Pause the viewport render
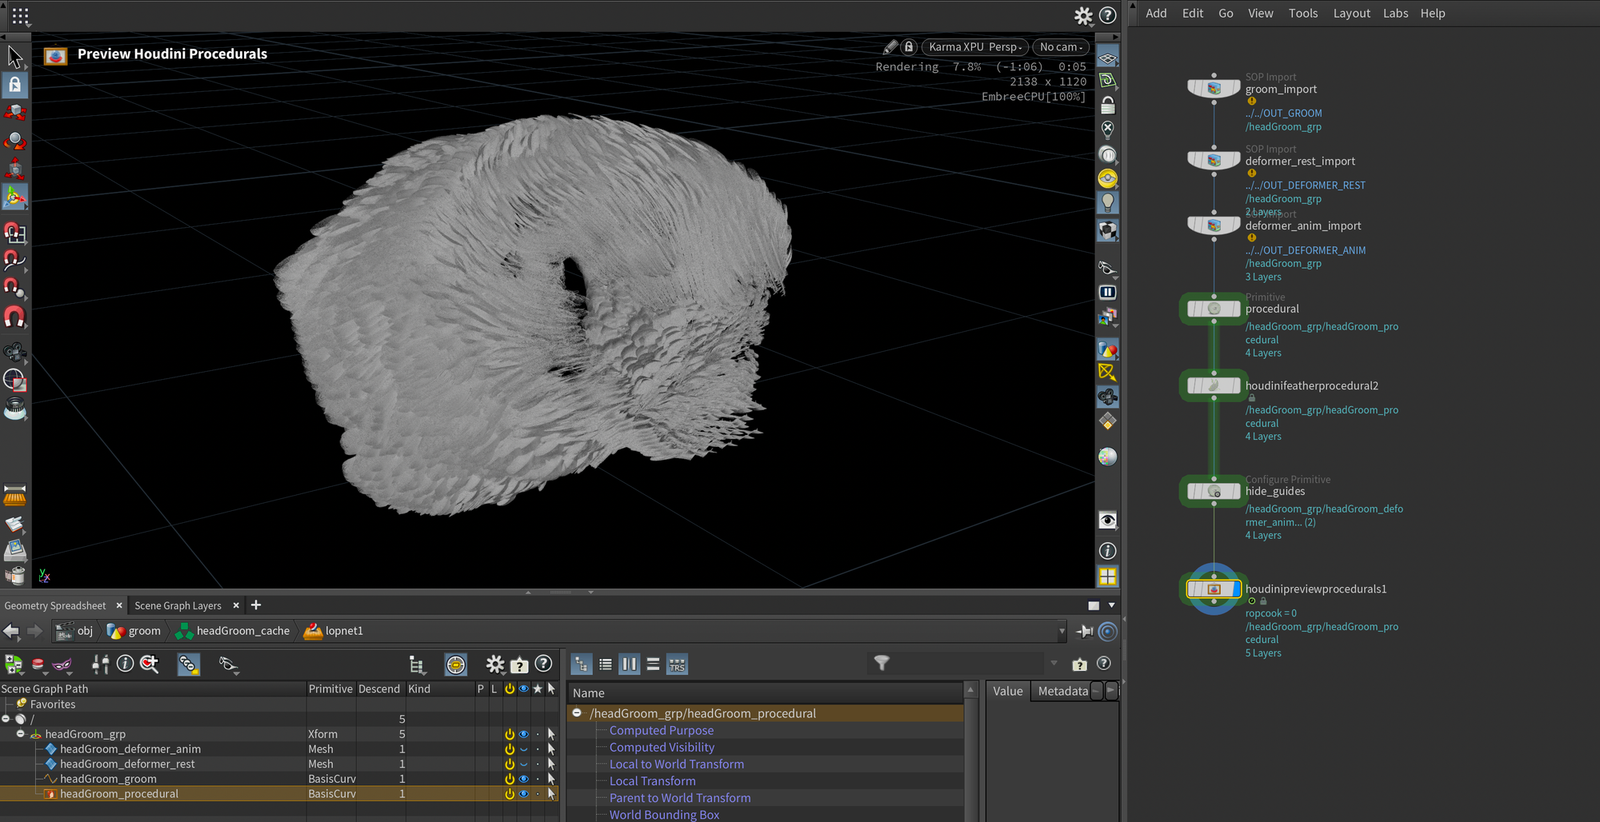Screen dimensions: 1600x822 pyautogui.click(x=1107, y=293)
